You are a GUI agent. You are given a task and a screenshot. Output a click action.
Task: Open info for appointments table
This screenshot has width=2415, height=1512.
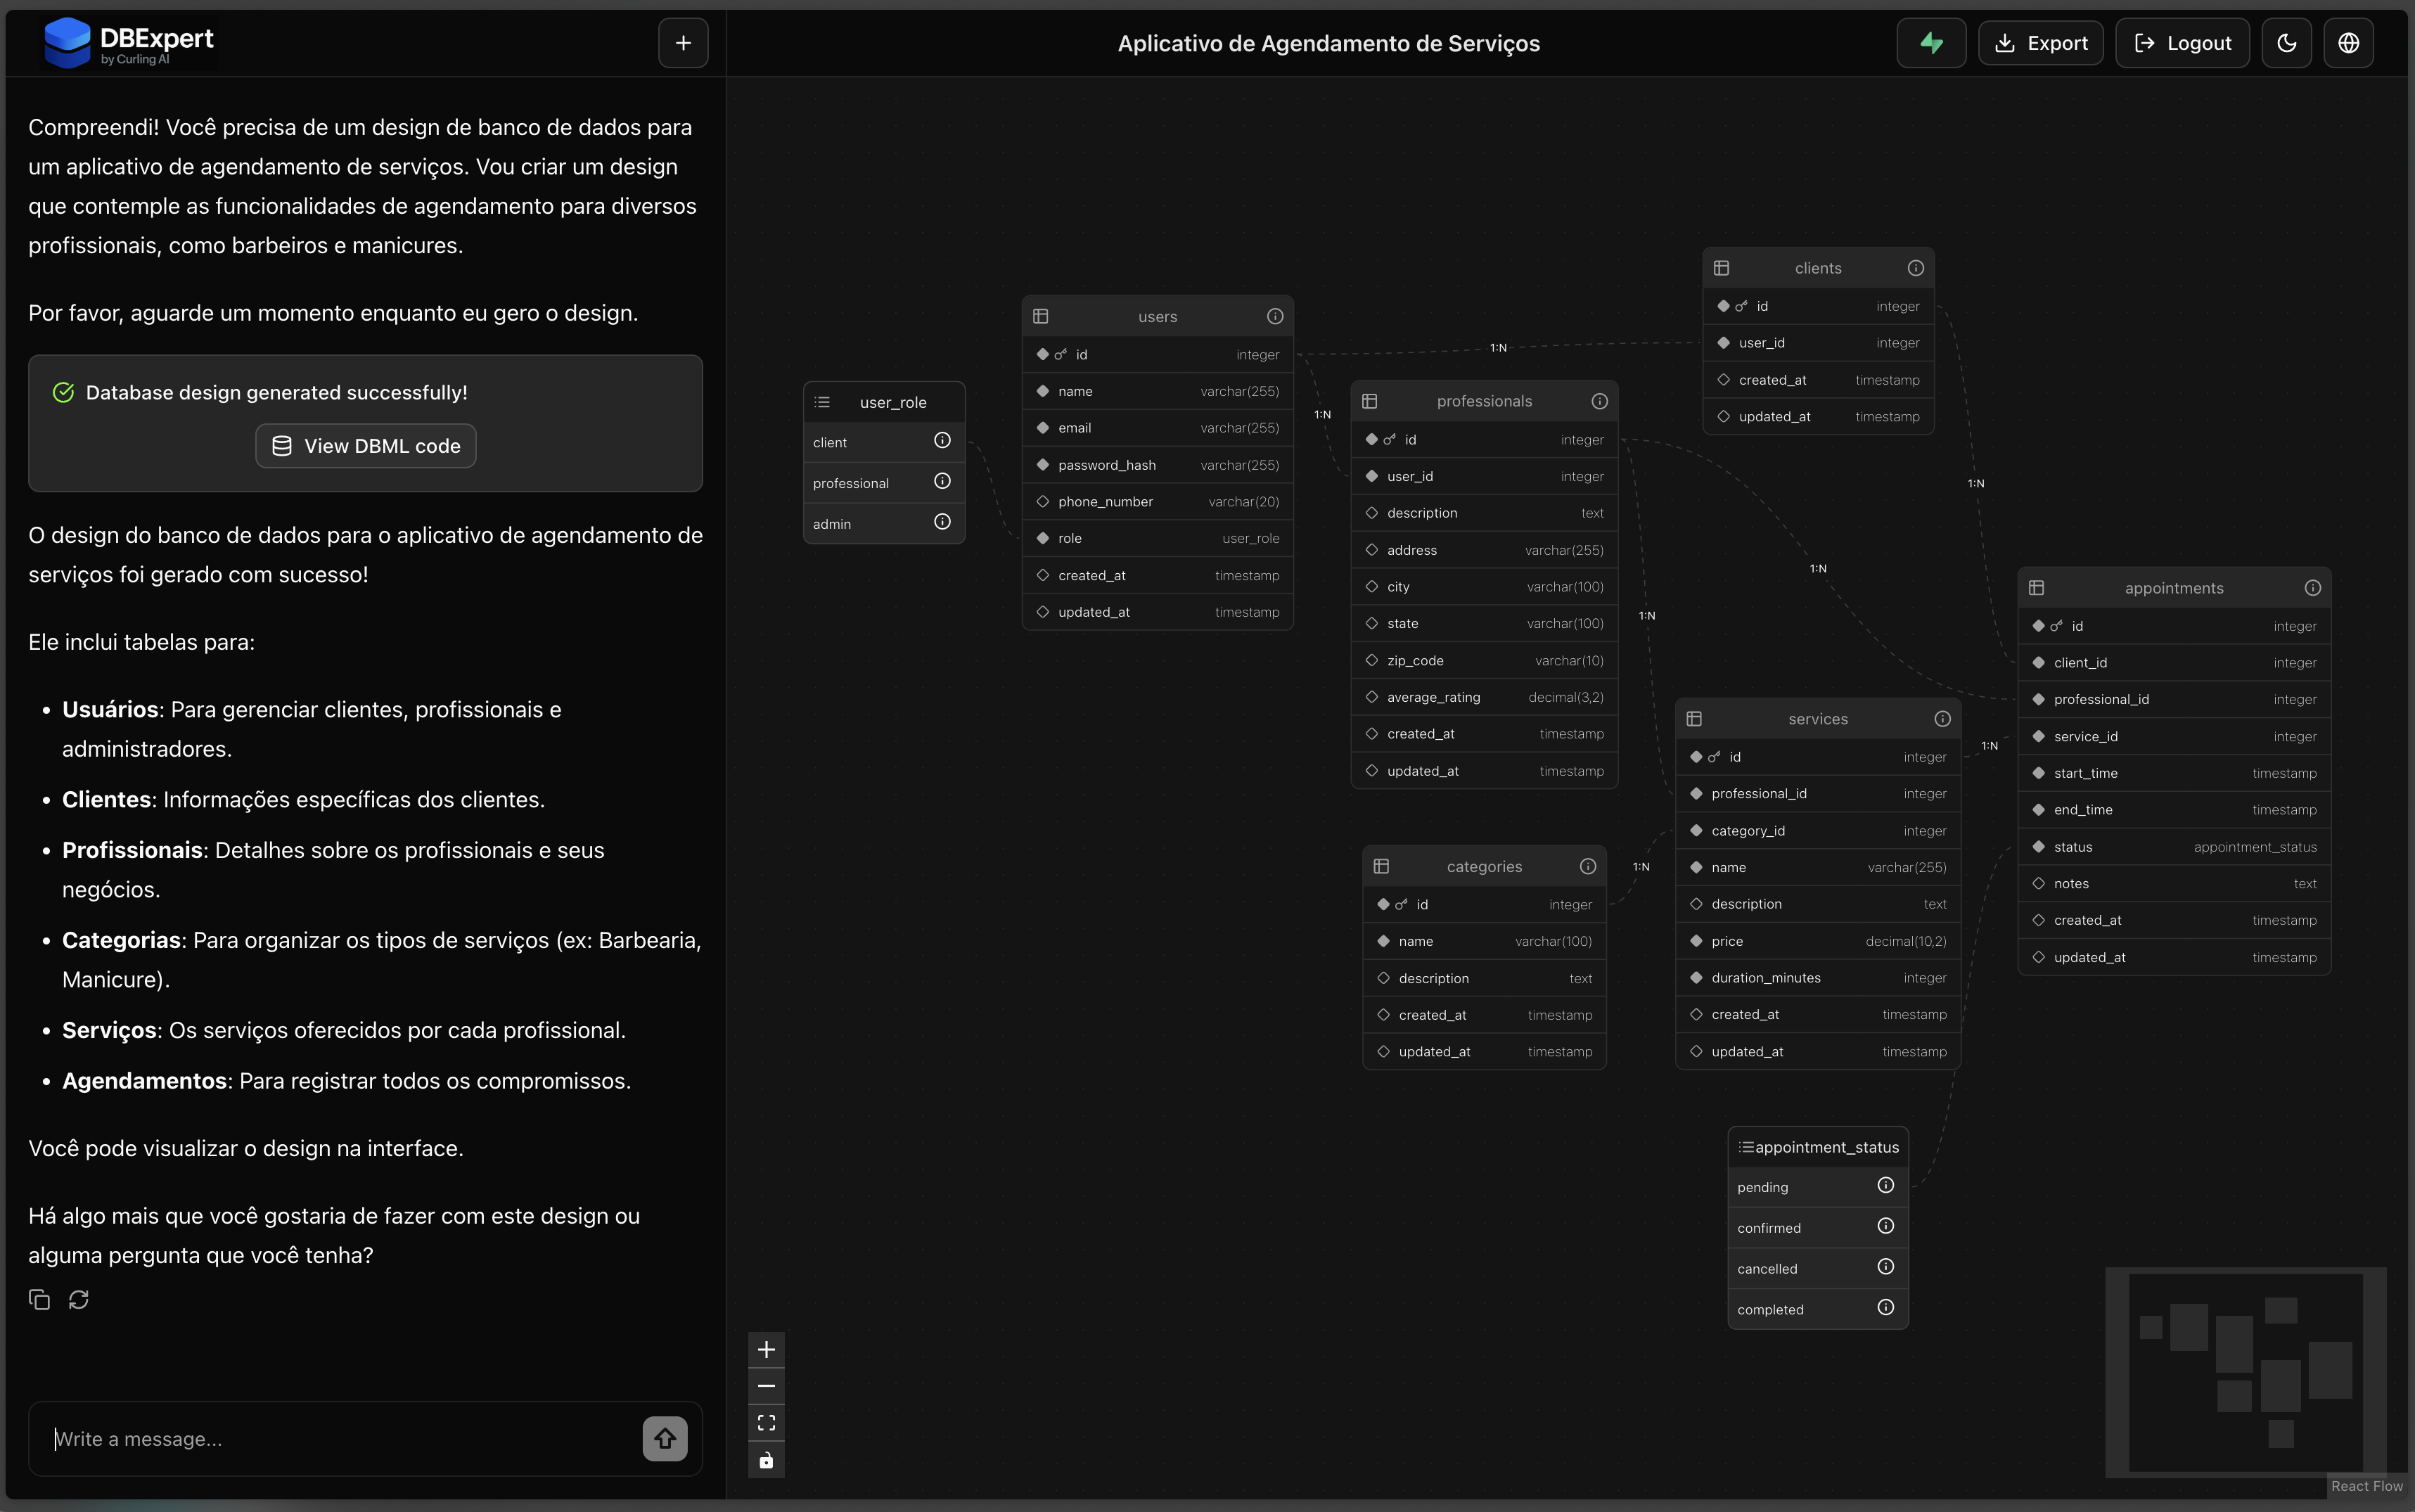click(x=2312, y=588)
